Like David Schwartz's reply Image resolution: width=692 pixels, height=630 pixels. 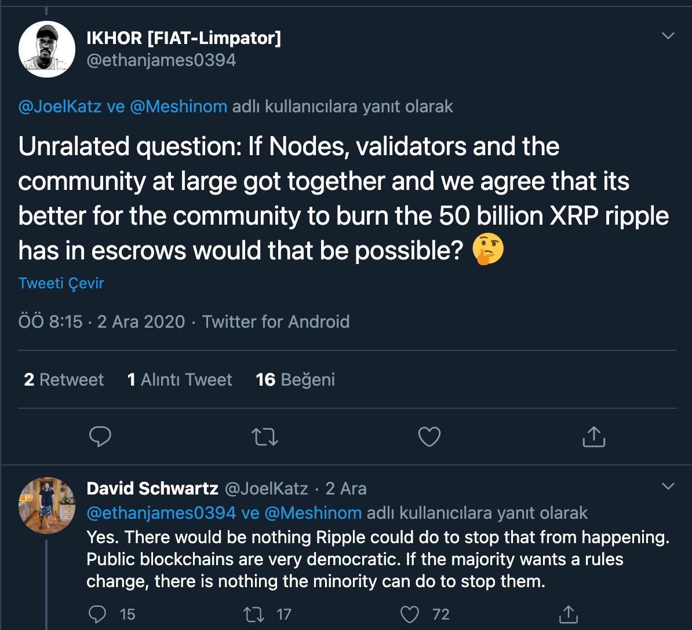pyautogui.click(x=410, y=614)
